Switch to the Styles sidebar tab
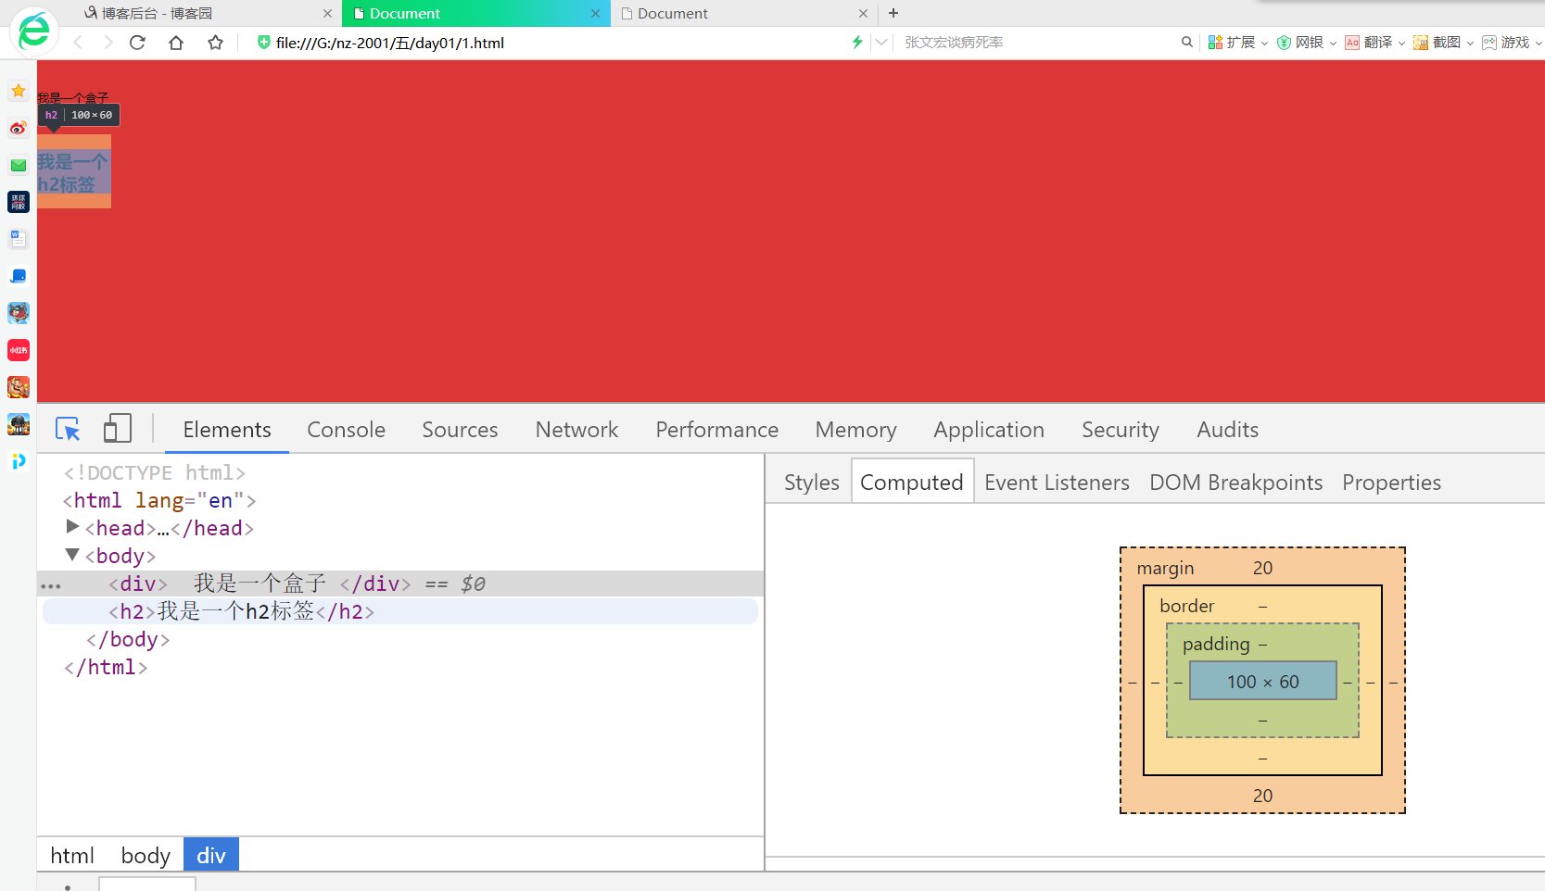The height and width of the screenshot is (891, 1545). click(x=812, y=483)
